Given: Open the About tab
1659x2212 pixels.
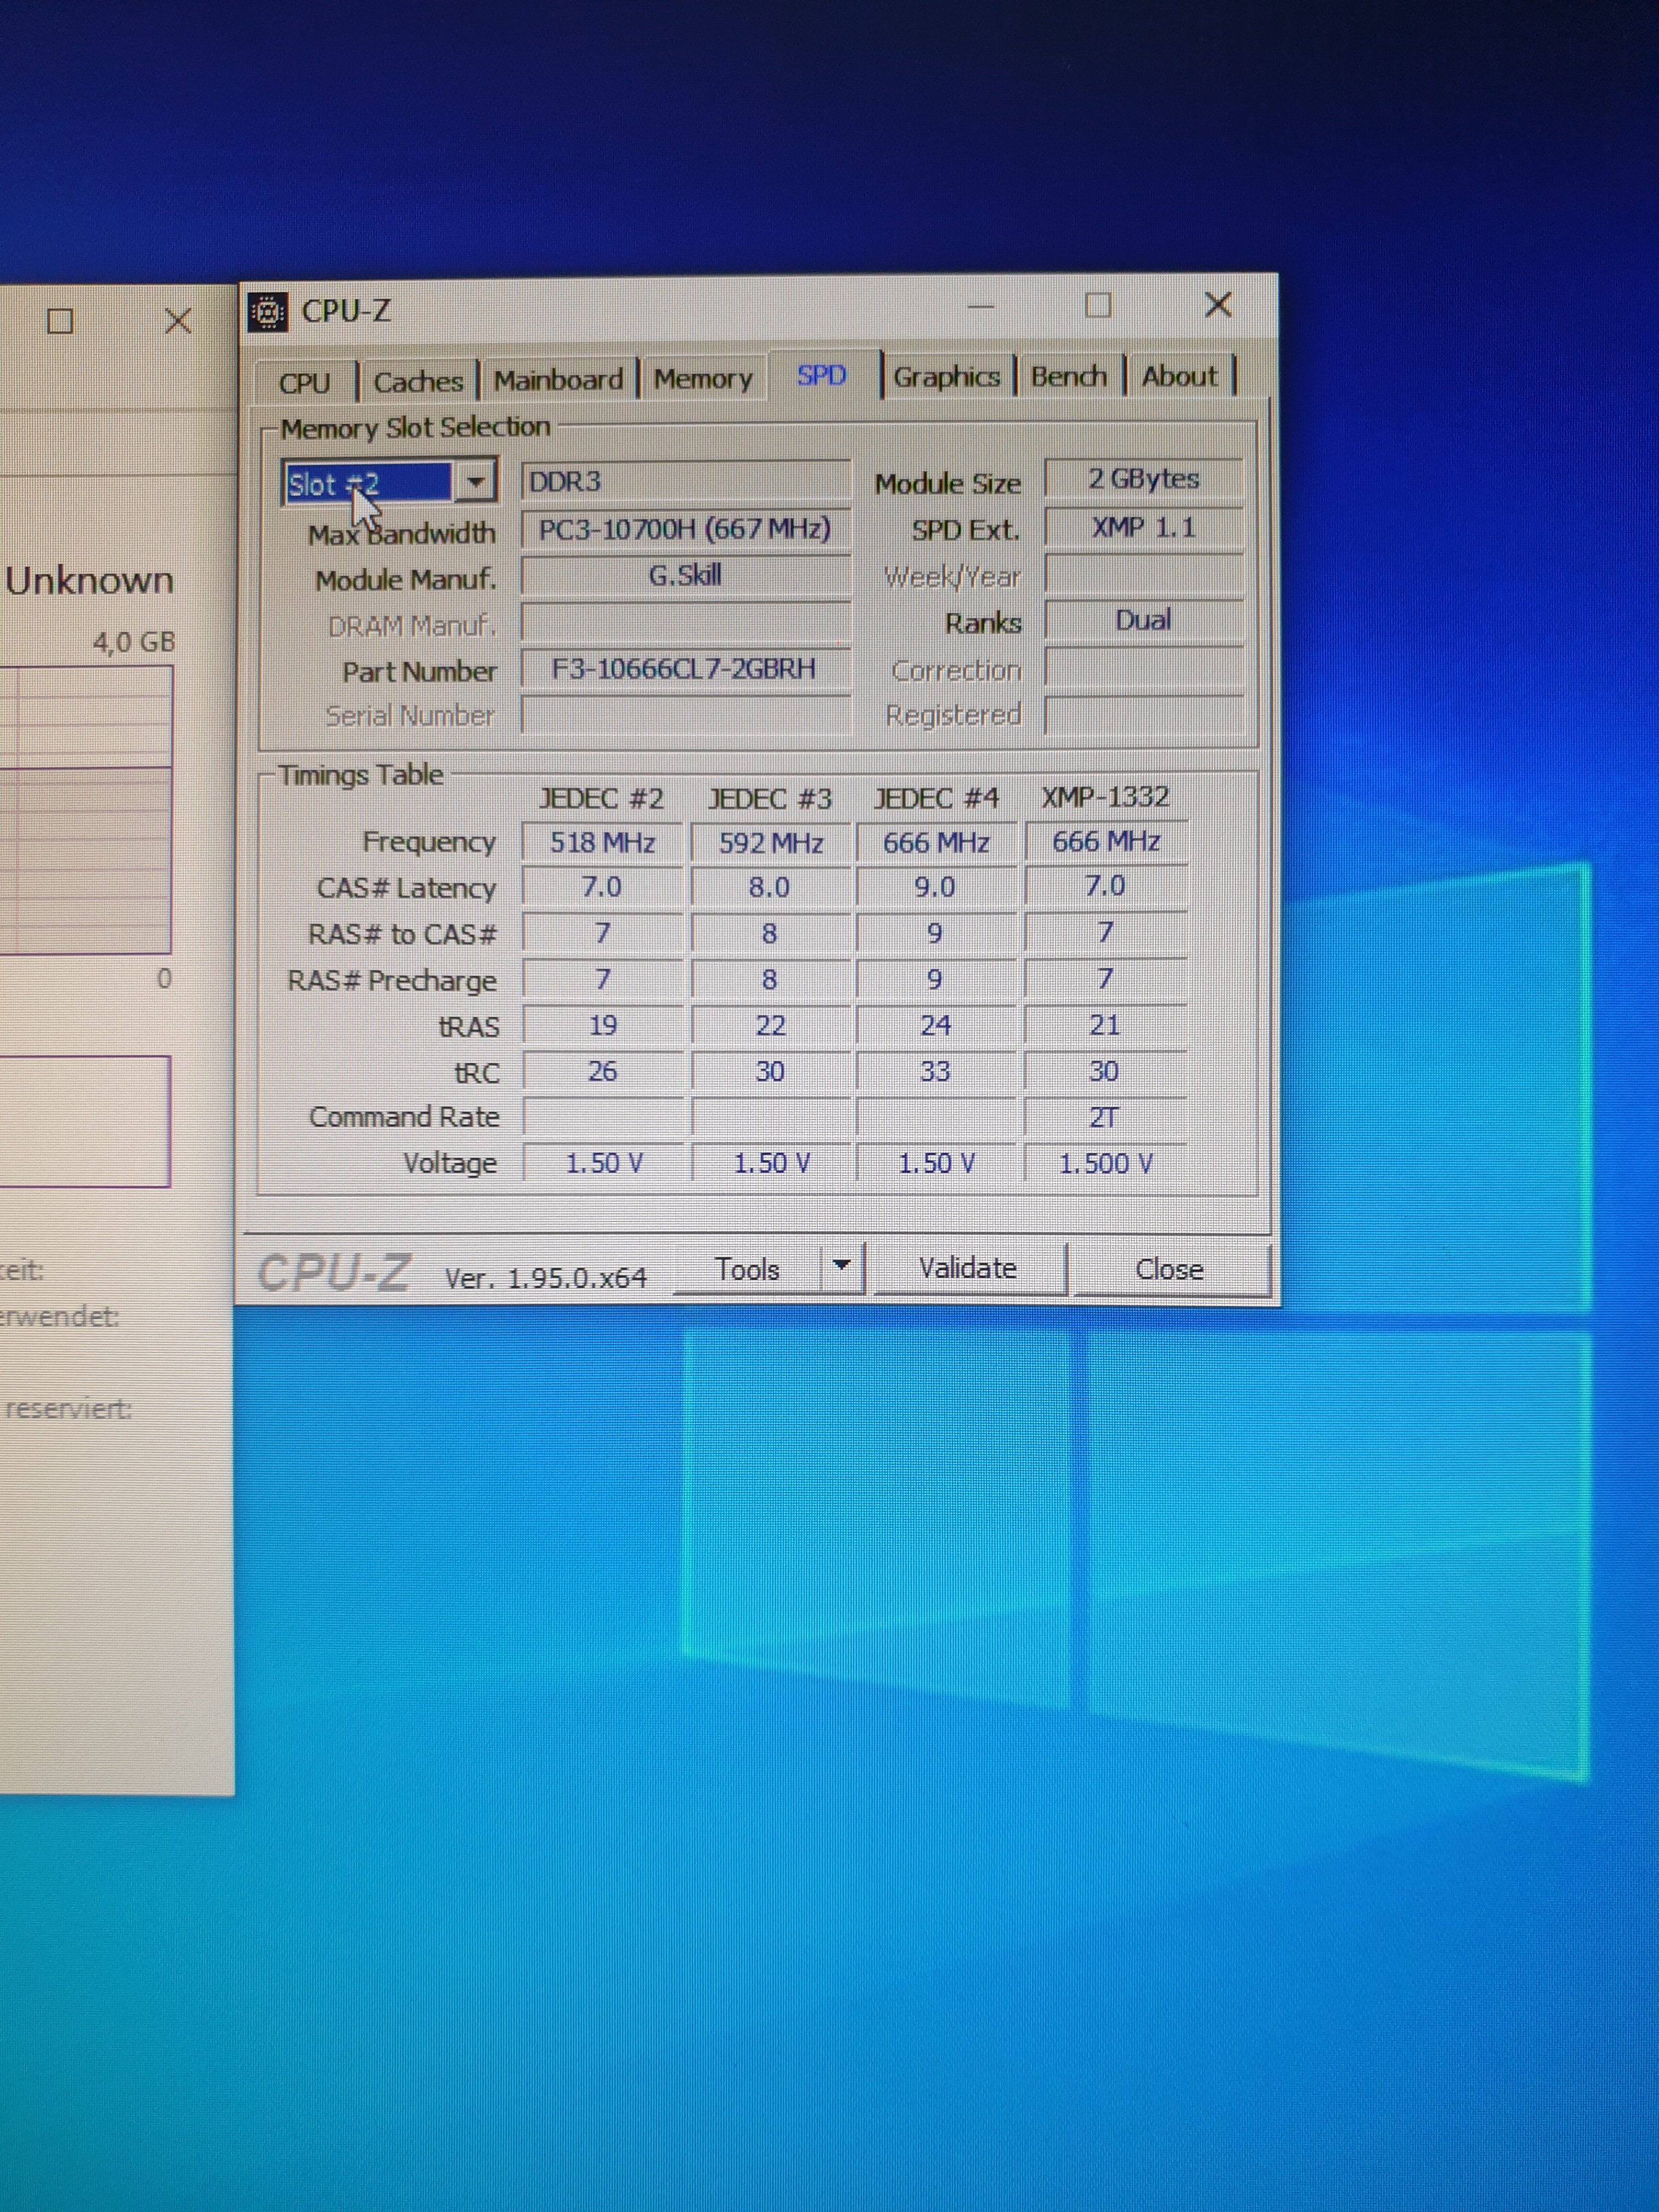Looking at the screenshot, I should tap(1179, 376).
